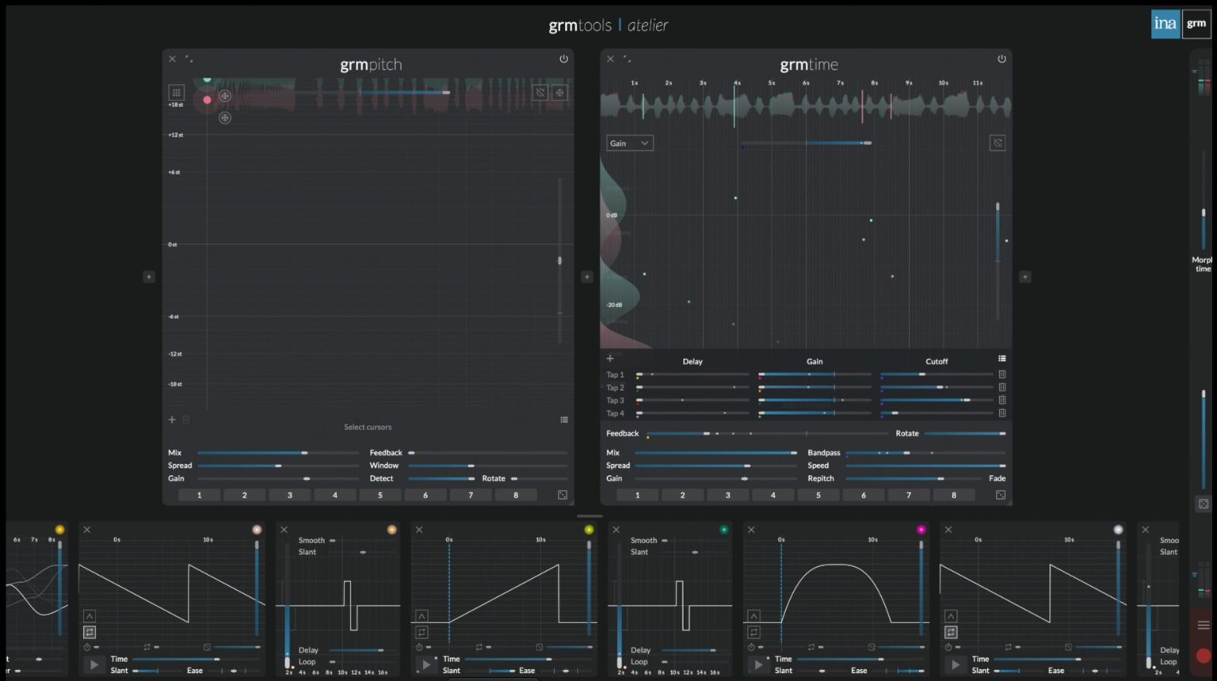
Task: Add a tap in grmtime
Action: 610,359
